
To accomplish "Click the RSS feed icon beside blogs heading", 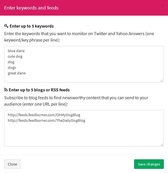I will point(6,90).
